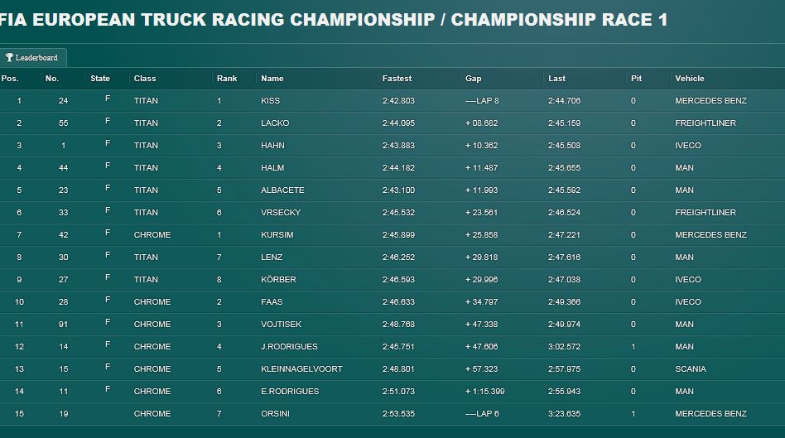
Task: Click the Name column header
Action: click(x=272, y=79)
